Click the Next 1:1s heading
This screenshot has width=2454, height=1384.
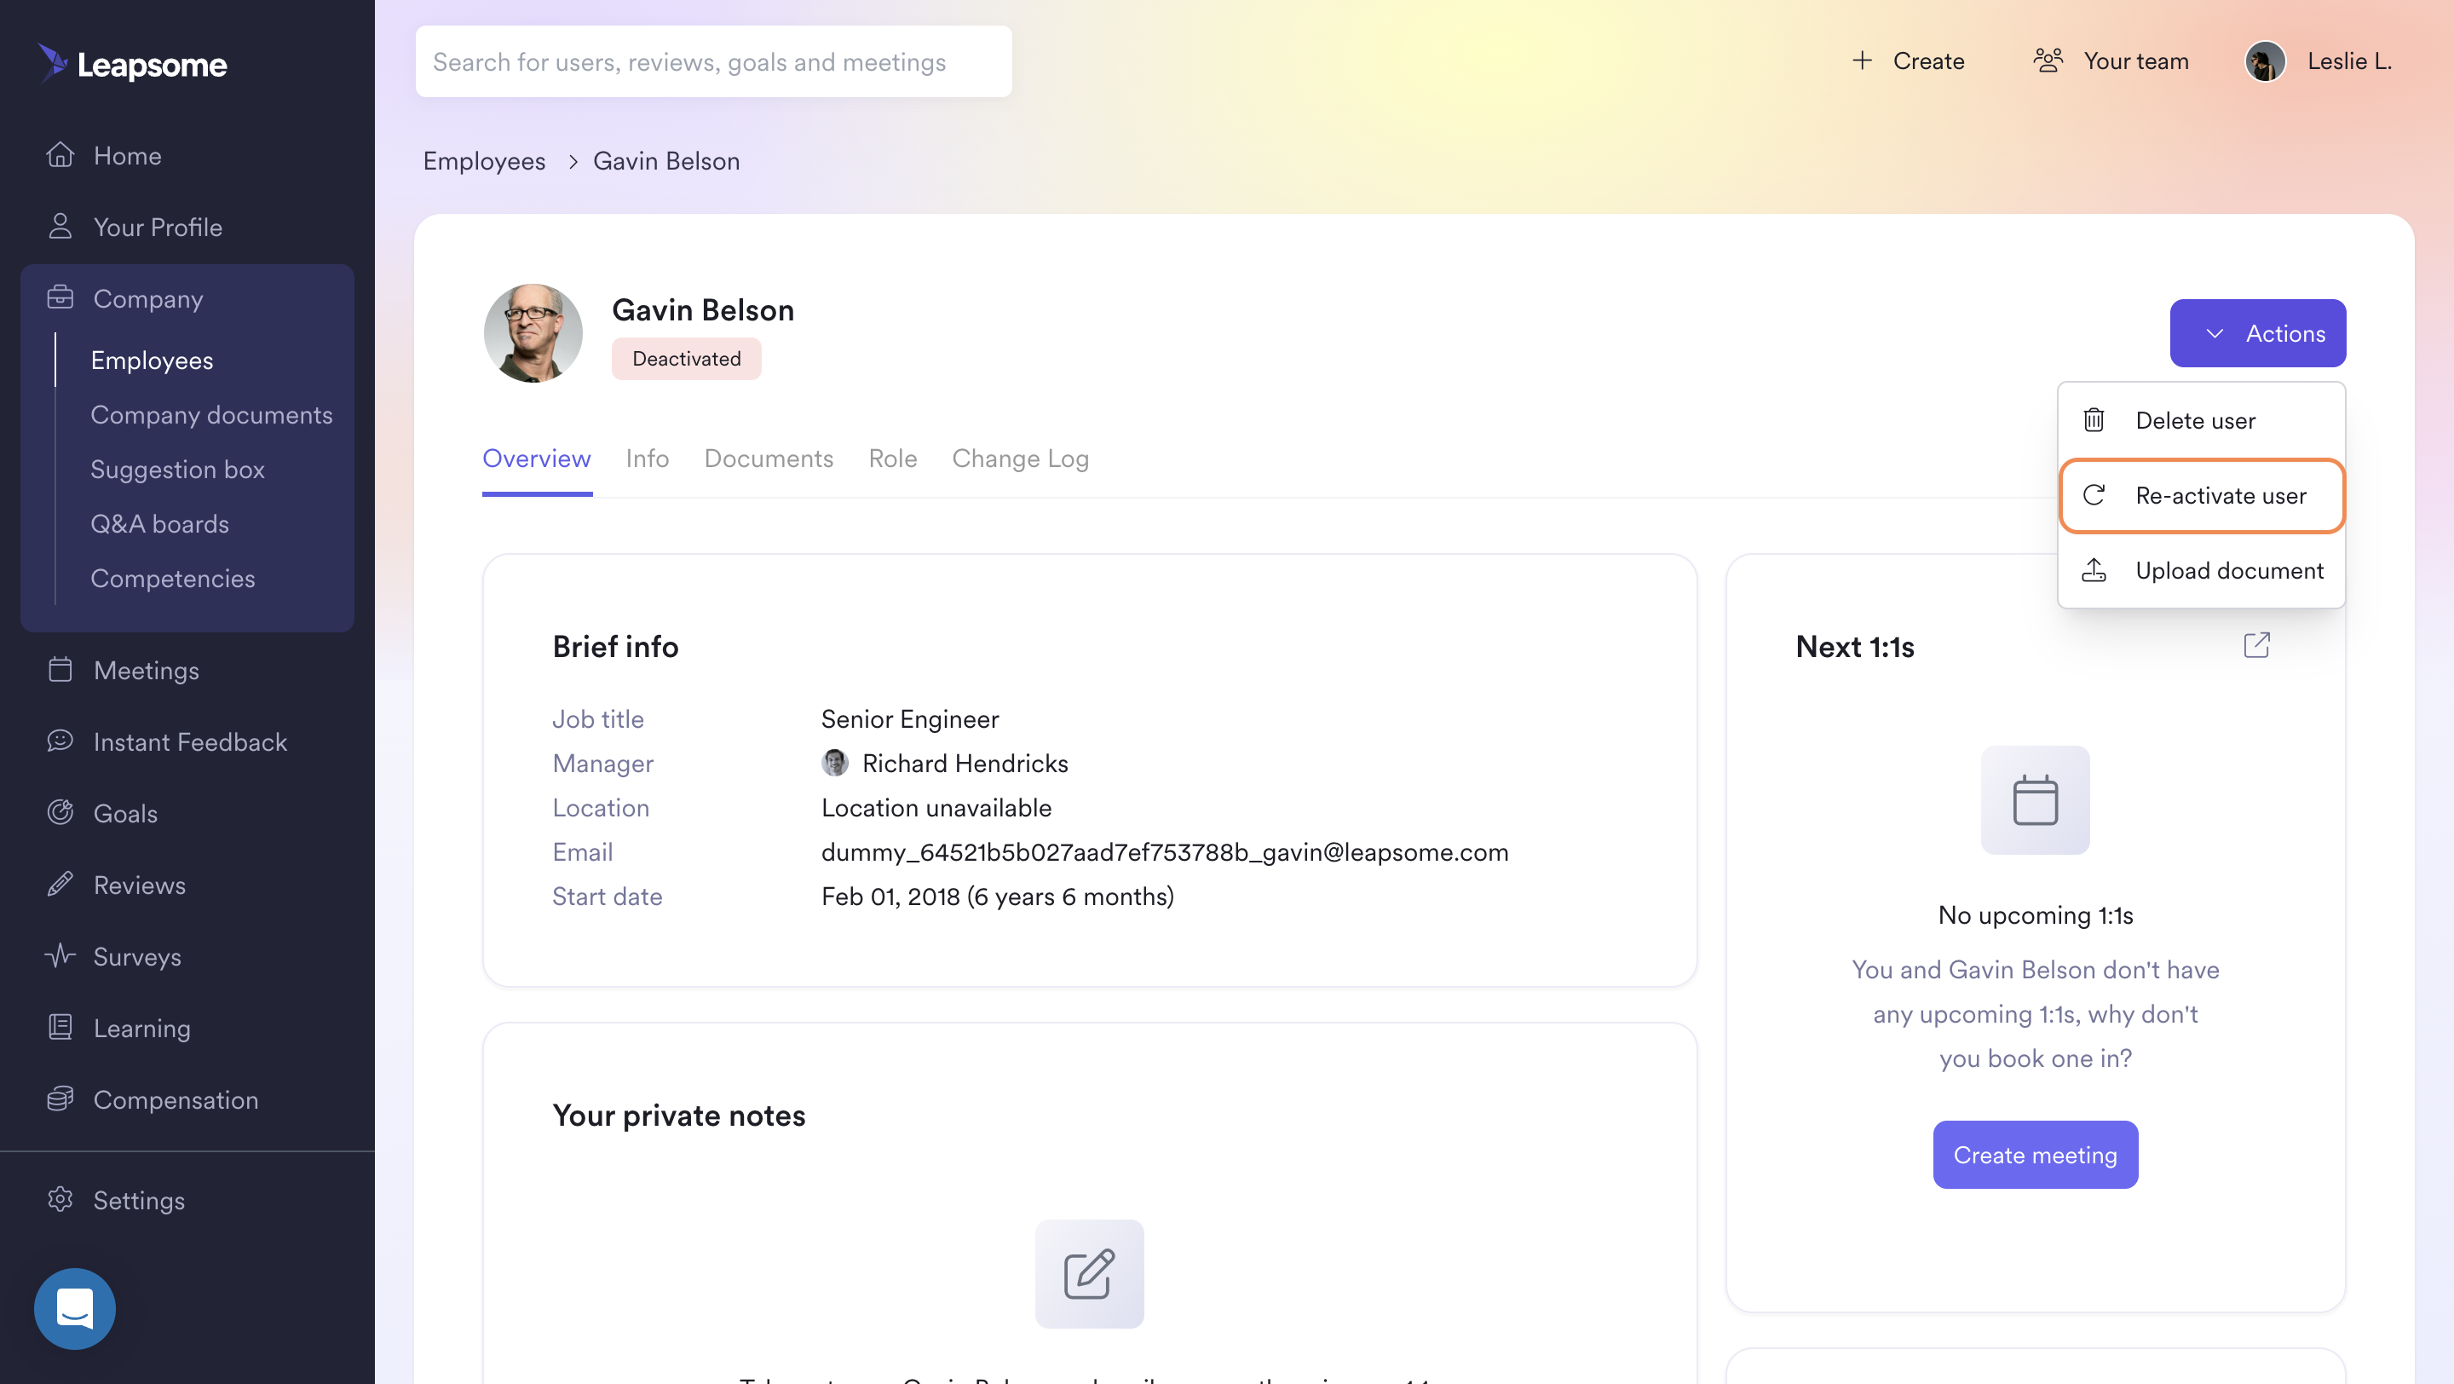(x=1854, y=646)
